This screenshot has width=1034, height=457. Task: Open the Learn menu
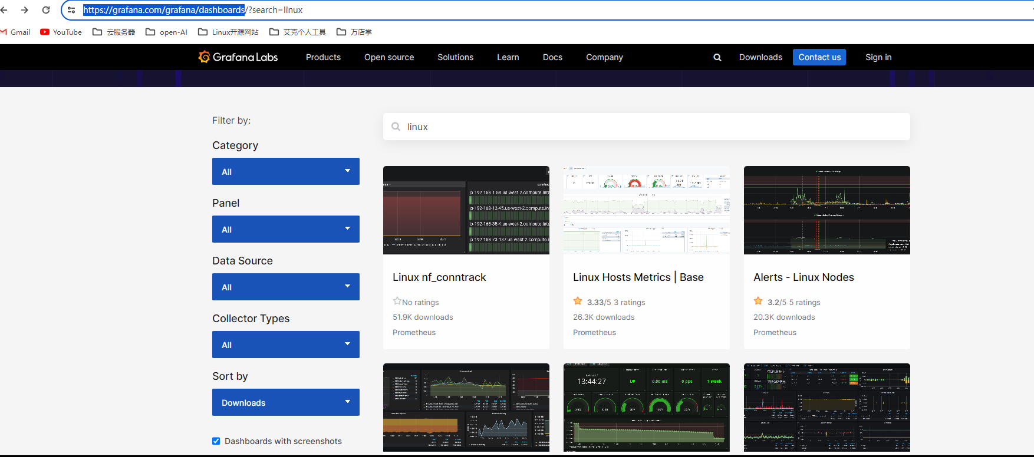508,57
